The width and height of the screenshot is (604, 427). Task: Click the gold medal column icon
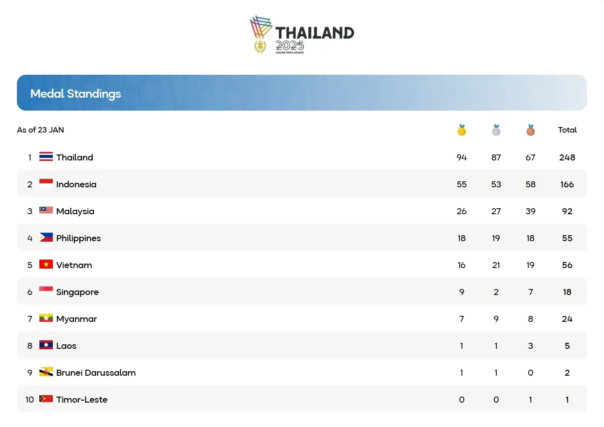(461, 130)
